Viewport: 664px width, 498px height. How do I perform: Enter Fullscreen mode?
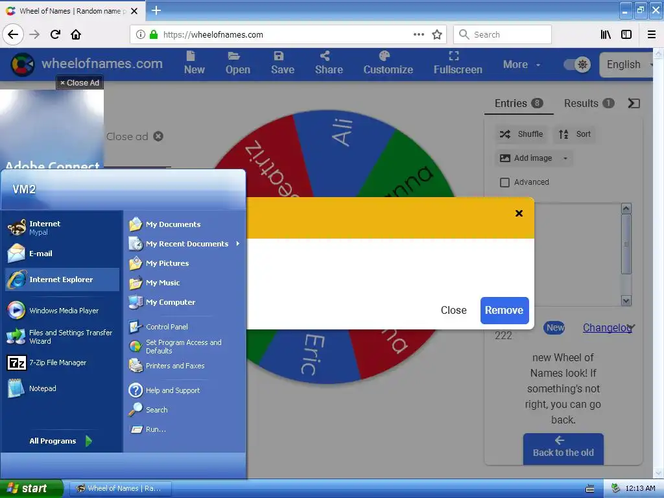[458, 63]
